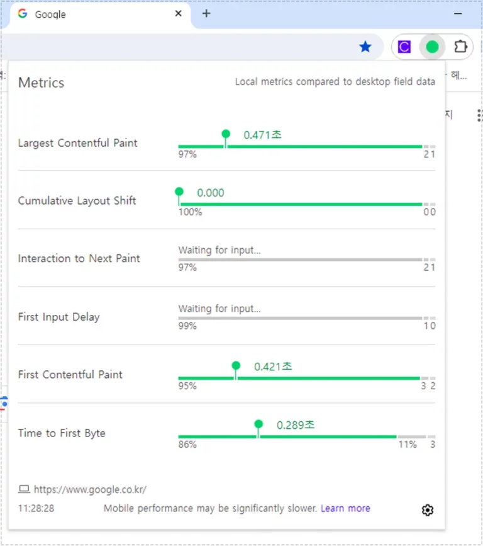Image resolution: width=483 pixels, height=546 pixels.
Task: Click the Largest Contentful Paint marker dot
Action: (x=226, y=134)
